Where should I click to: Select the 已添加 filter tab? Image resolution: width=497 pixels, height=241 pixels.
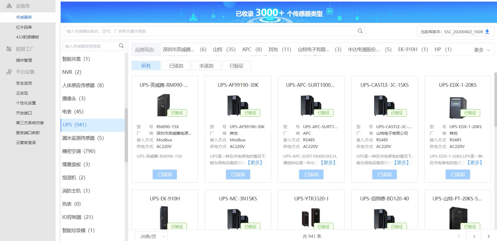(x=176, y=66)
